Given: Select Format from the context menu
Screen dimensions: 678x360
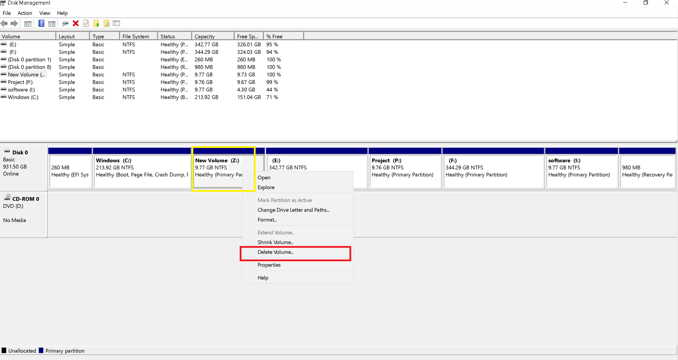Looking at the screenshot, I should pos(267,220).
